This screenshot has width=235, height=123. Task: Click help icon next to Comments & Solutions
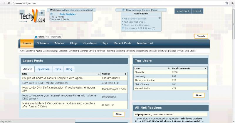click(123, 28)
